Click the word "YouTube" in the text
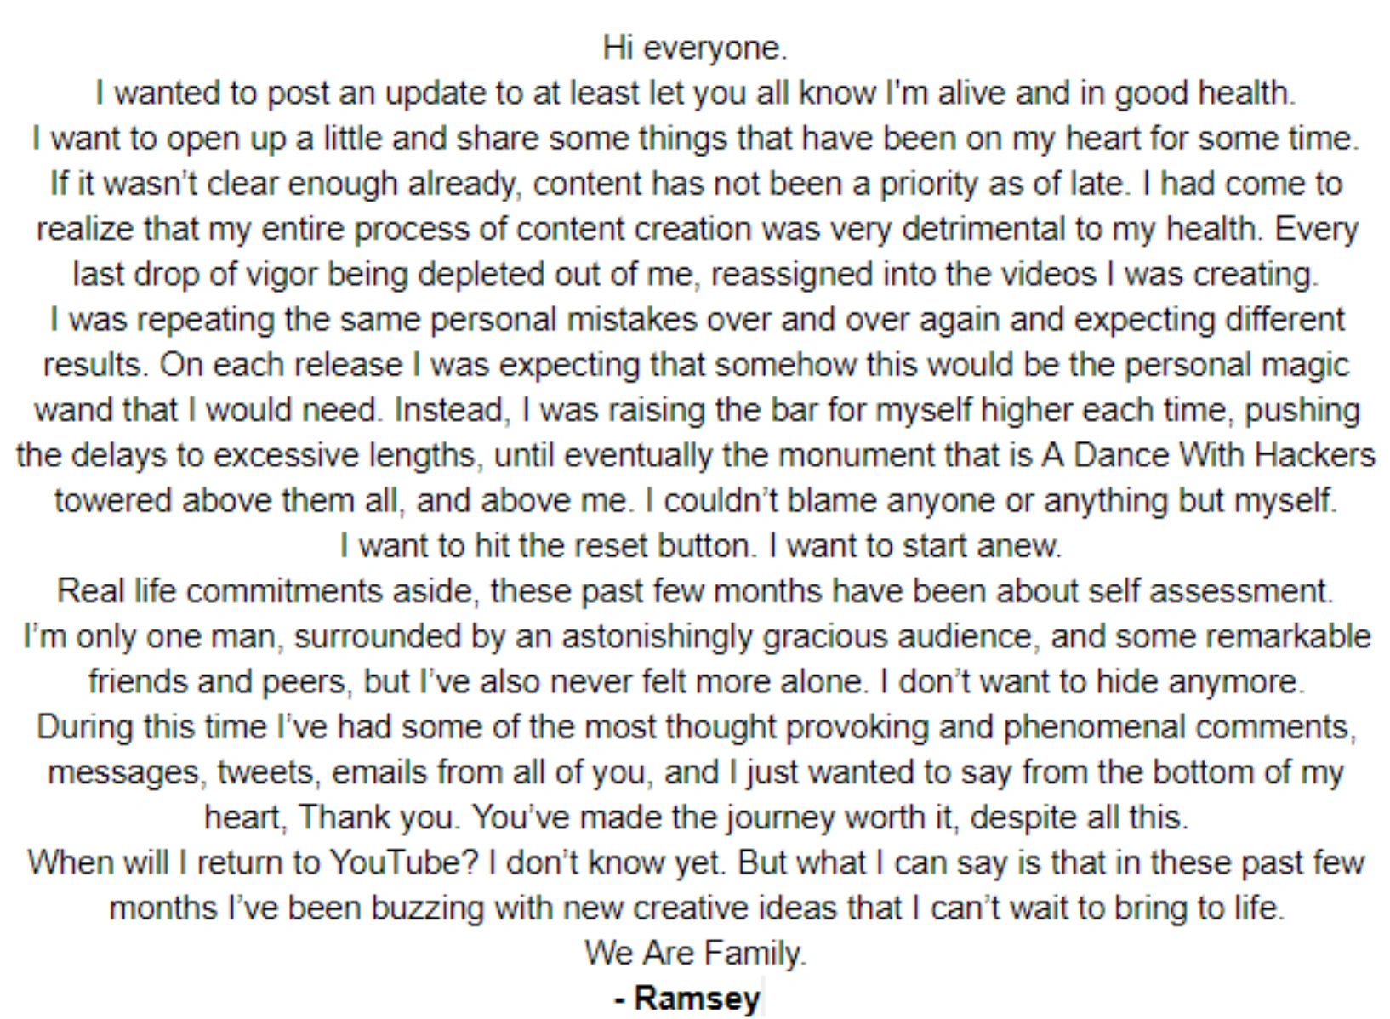Viewport: 1390px width, 1019px height. pos(404,862)
